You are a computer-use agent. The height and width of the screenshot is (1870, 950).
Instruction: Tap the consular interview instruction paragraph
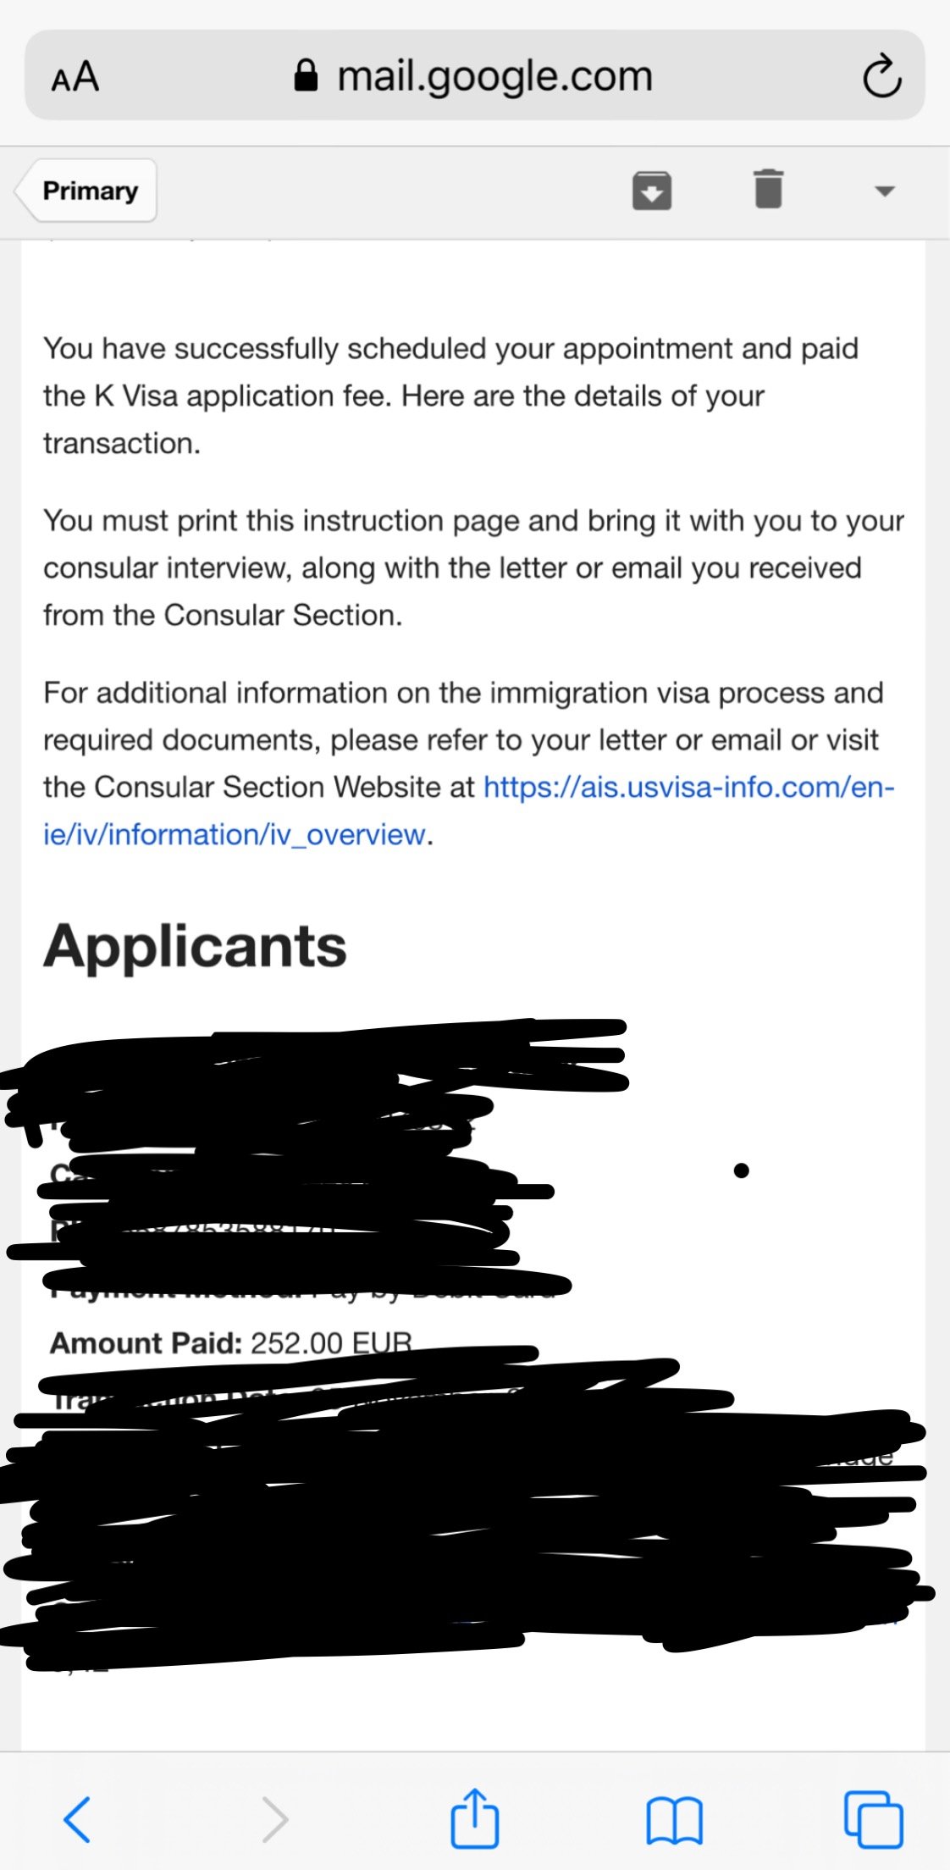[473, 567]
